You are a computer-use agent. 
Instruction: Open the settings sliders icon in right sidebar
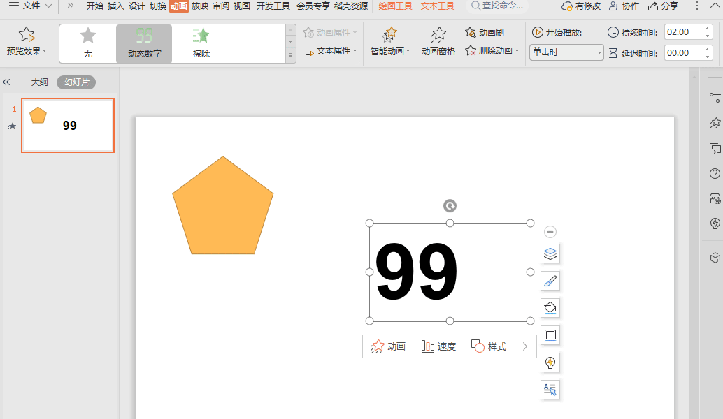point(715,98)
